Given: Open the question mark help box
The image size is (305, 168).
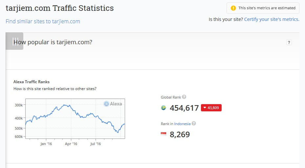Looking at the screenshot, I should click(x=289, y=42).
